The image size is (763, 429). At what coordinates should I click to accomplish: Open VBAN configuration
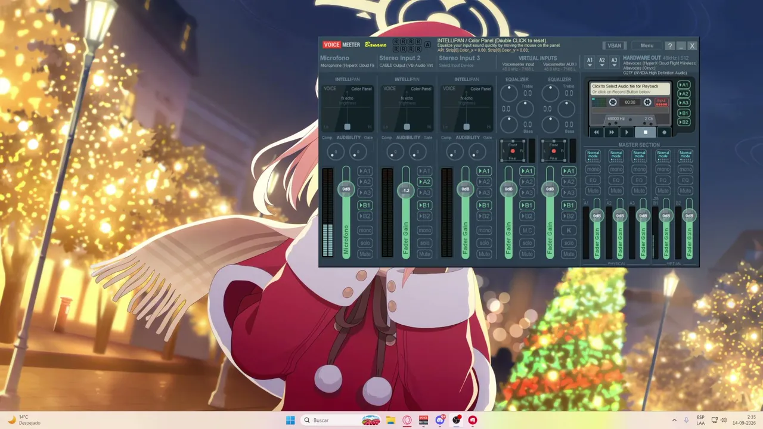pos(614,46)
